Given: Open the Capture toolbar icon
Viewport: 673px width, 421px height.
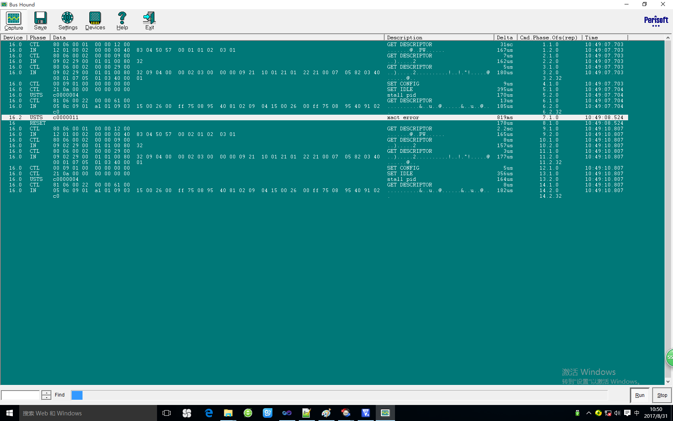Looking at the screenshot, I should tap(14, 21).
